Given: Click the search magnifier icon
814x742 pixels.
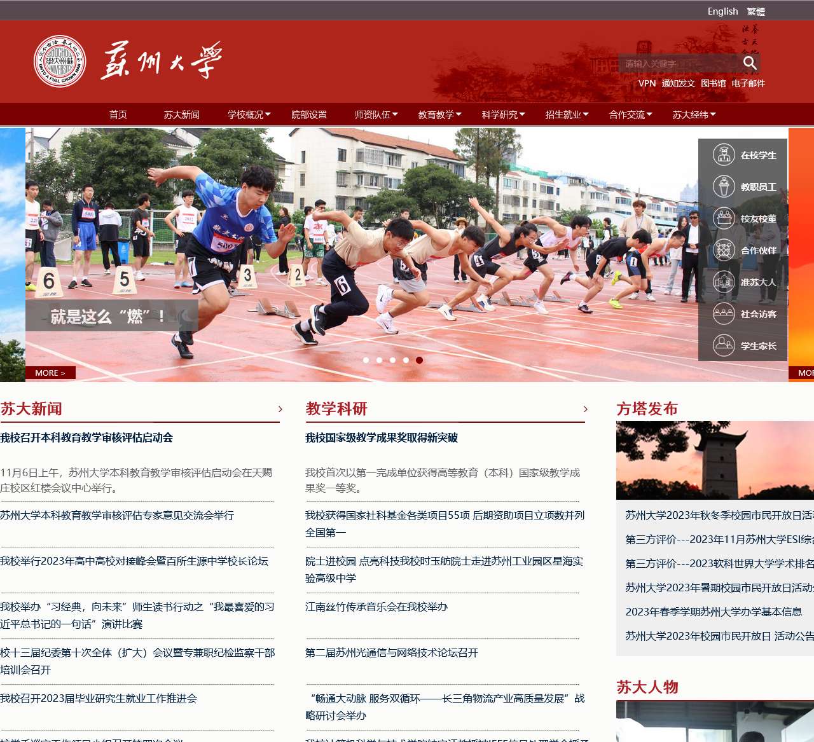Looking at the screenshot, I should [750, 63].
